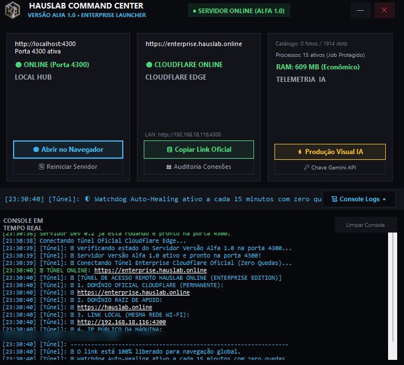Click the HausLab cube logo icon

(13, 10)
